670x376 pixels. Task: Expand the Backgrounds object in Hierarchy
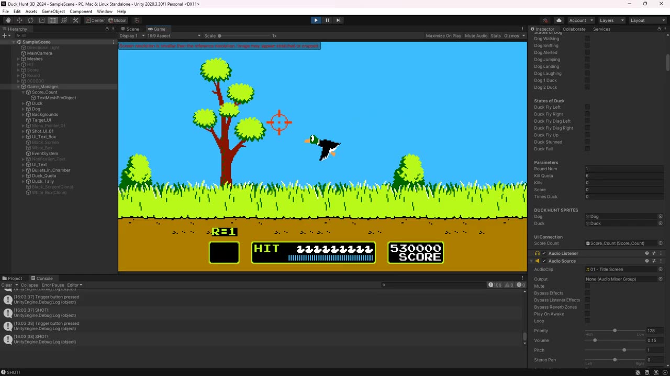(x=24, y=114)
